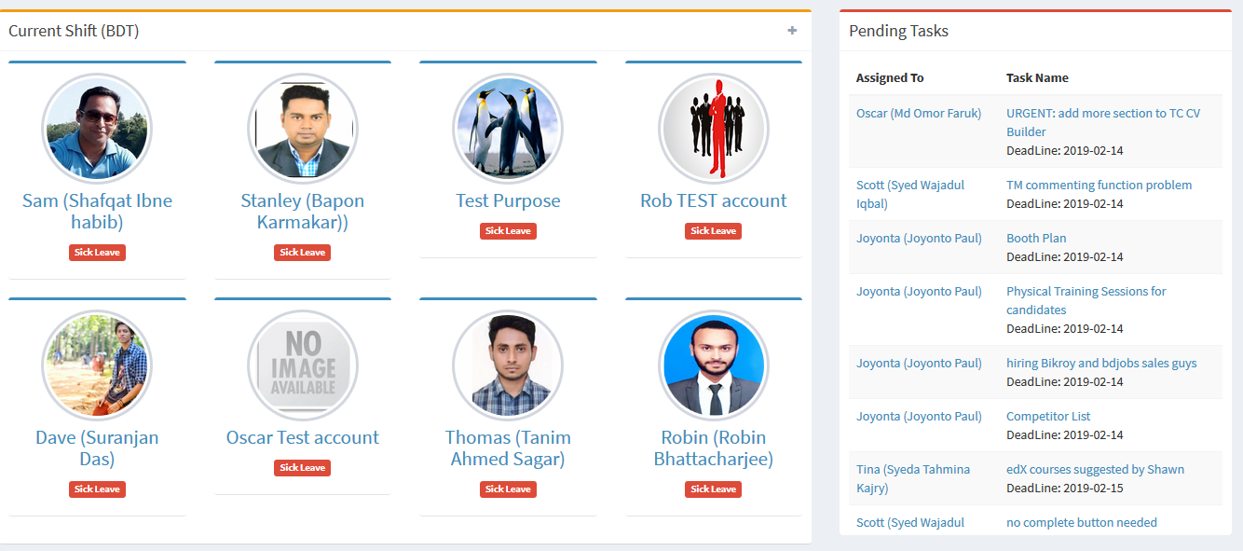Viewport: 1243px width, 551px height.
Task: Open the penguin avatar for Test Purpose
Action: pyautogui.click(x=508, y=129)
